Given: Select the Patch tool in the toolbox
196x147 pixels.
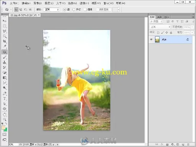Looking at the screenshot, I should (x=5, y=52).
